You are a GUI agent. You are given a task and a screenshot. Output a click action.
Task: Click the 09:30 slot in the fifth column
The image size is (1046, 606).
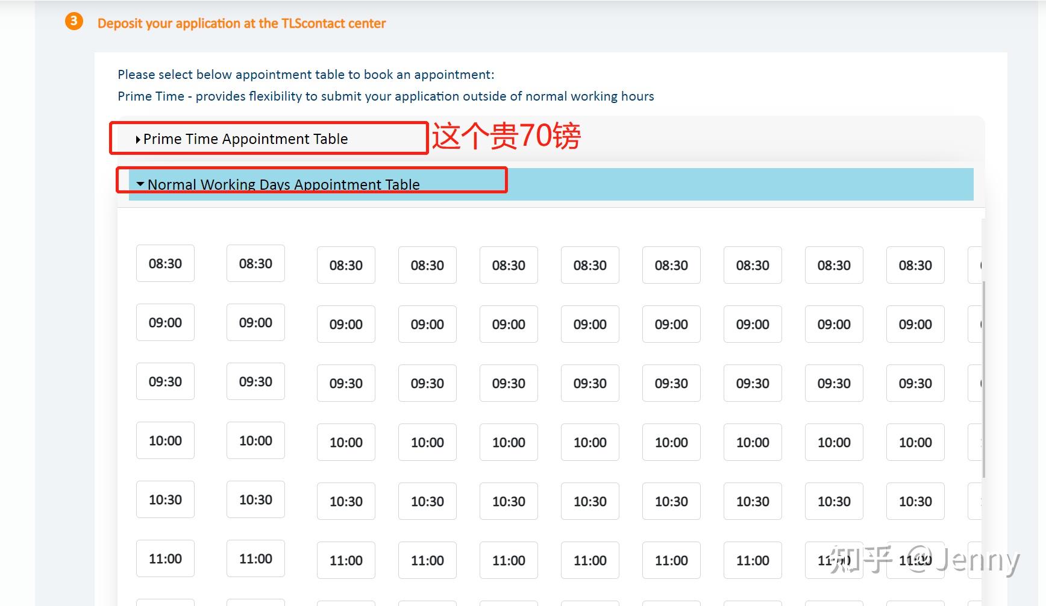pyautogui.click(x=509, y=383)
